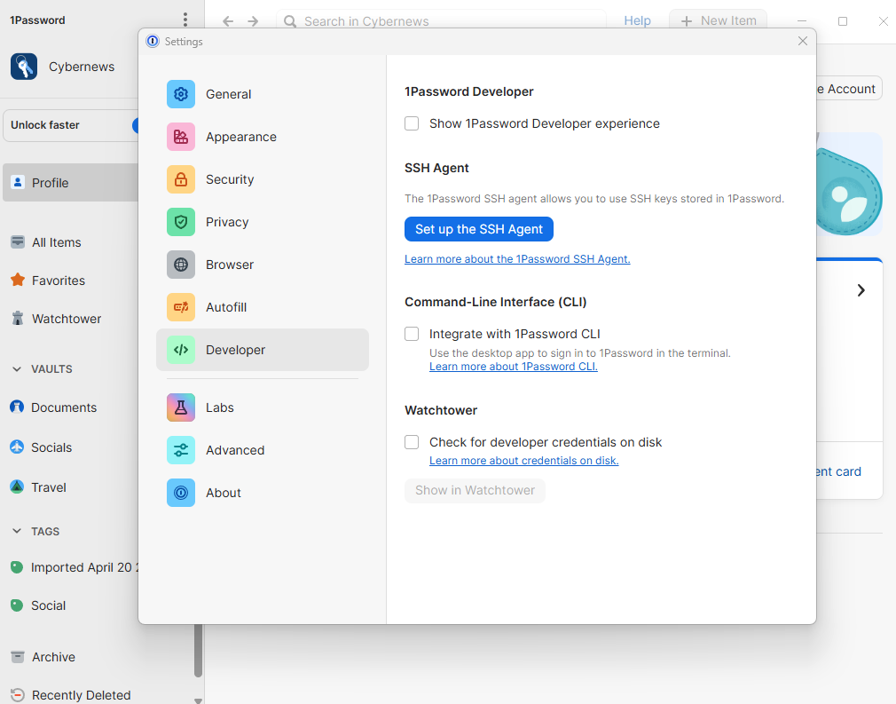Collapse the VAULTS section

pyautogui.click(x=17, y=369)
